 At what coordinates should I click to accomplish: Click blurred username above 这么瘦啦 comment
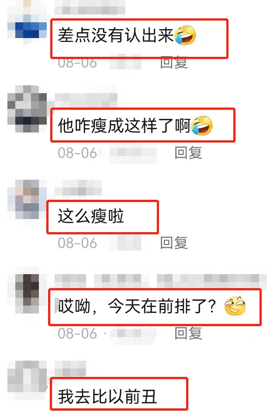(78, 188)
